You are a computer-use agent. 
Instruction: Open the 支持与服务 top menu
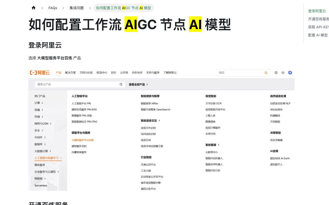point(153,73)
